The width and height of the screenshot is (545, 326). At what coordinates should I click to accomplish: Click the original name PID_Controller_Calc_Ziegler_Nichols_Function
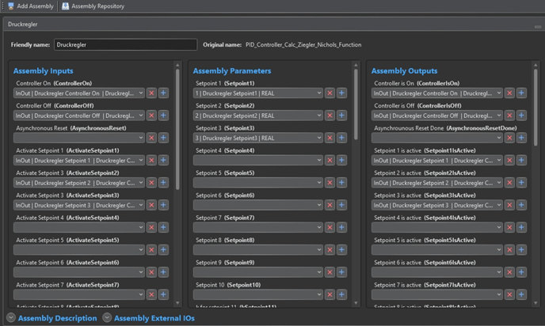pyautogui.click(x=303, y=44)
